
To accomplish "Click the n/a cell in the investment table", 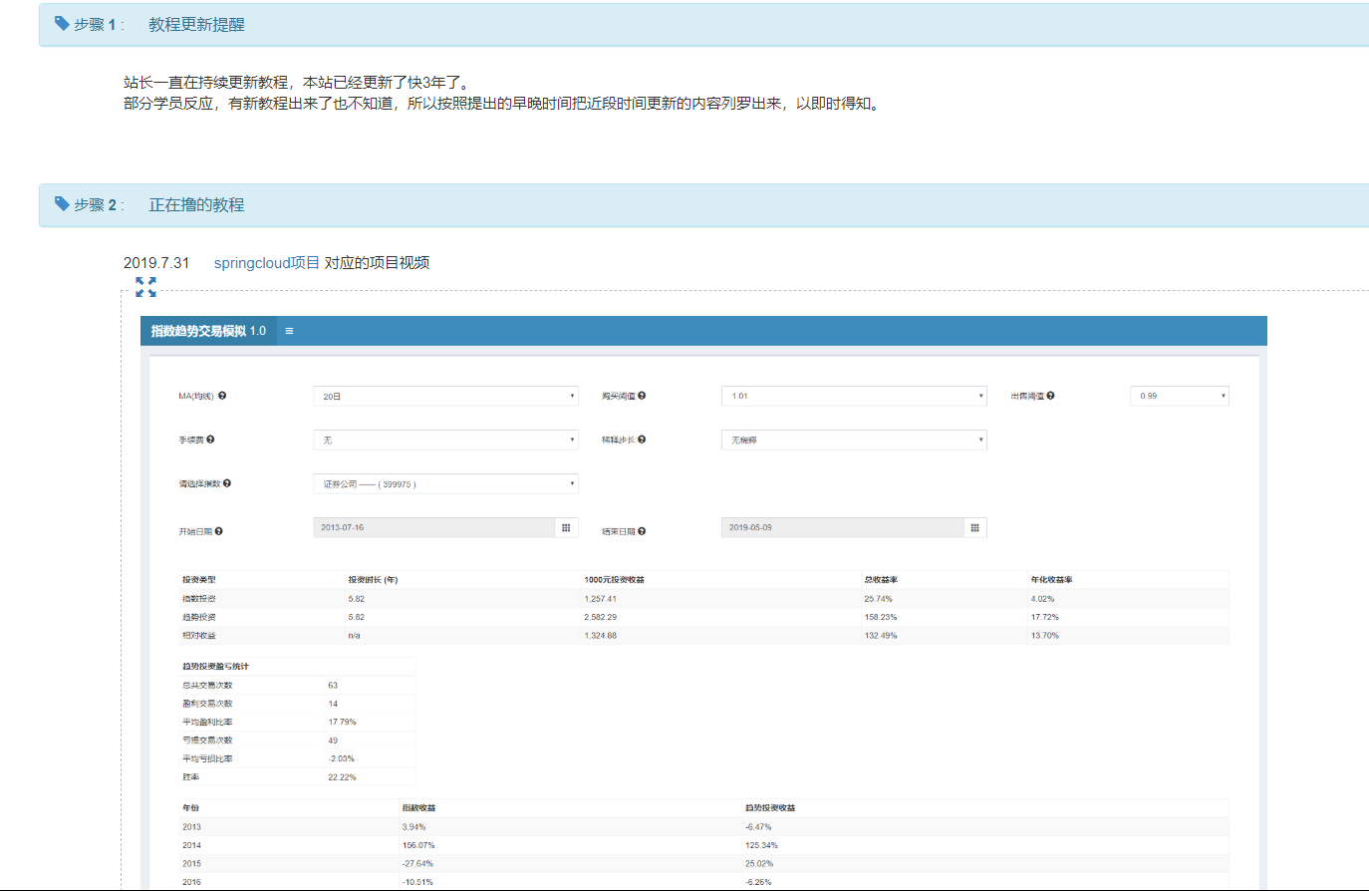I will click(x=354, y=635).
